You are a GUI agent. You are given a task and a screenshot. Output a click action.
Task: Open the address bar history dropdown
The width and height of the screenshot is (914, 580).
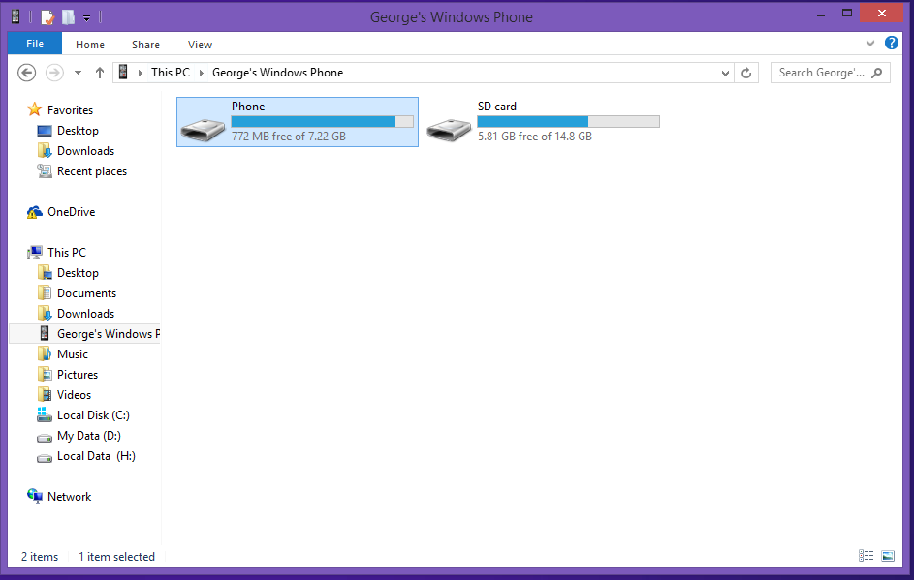(x=725, y=74)
